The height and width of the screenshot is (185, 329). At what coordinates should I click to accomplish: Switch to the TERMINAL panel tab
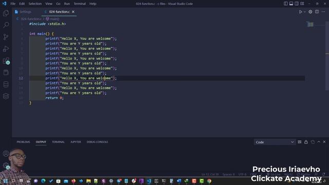(x=58, y=142)
